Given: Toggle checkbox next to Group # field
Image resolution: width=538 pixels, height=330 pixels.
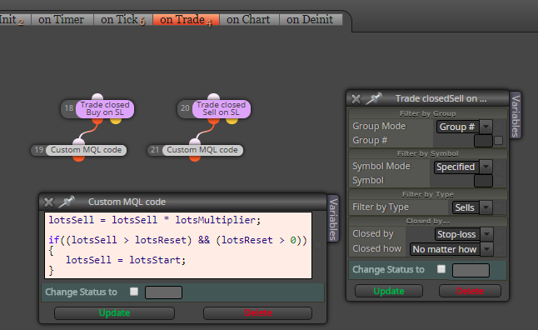Looking at the screenshot, I should pos(499,141).
